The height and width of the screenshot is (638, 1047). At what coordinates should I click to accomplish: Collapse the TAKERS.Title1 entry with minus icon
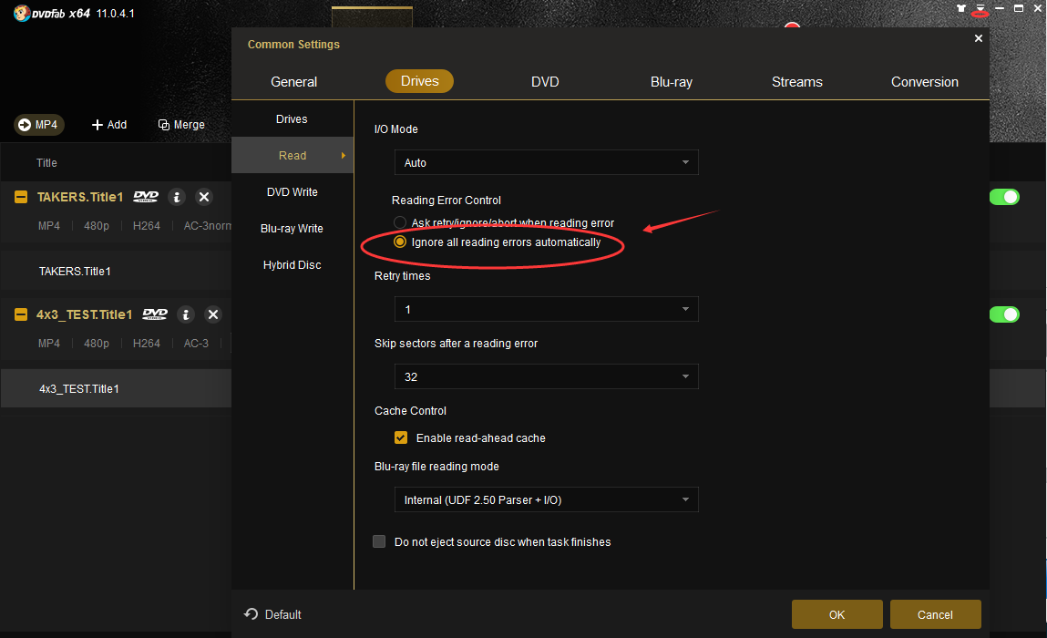click(x=21, y=197)
